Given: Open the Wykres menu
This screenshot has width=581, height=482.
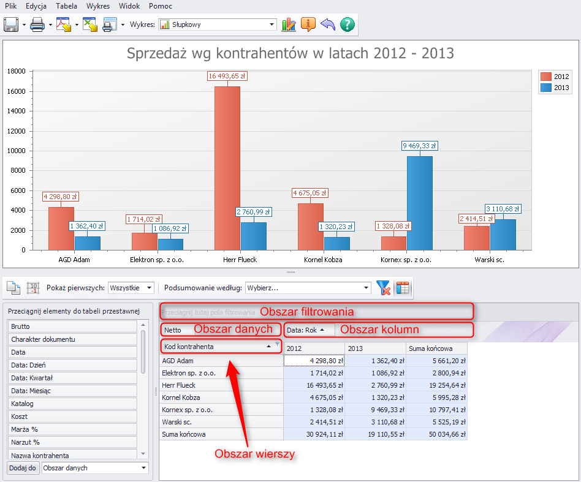Looking at the screenshot, I should pos(98,6).
